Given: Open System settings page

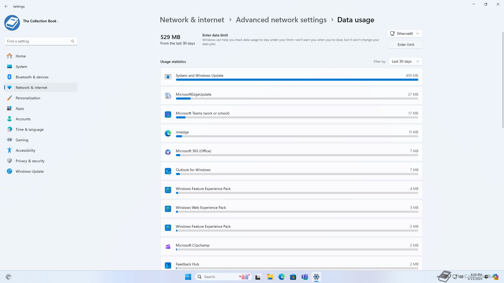Looking at the screenshot, I should (41, 66).
